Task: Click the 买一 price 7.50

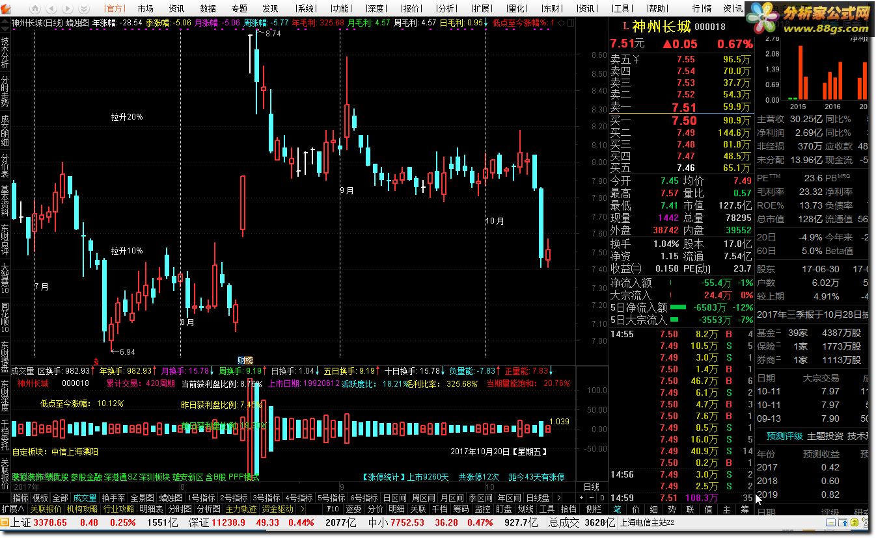Action: [684, 121]
